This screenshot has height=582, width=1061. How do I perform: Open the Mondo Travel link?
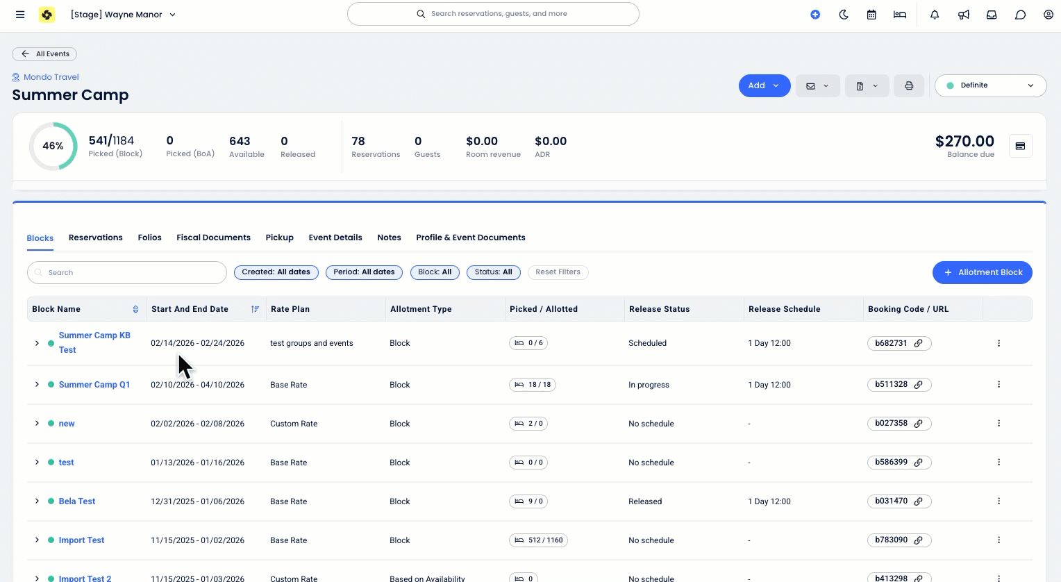click(51, 77)
